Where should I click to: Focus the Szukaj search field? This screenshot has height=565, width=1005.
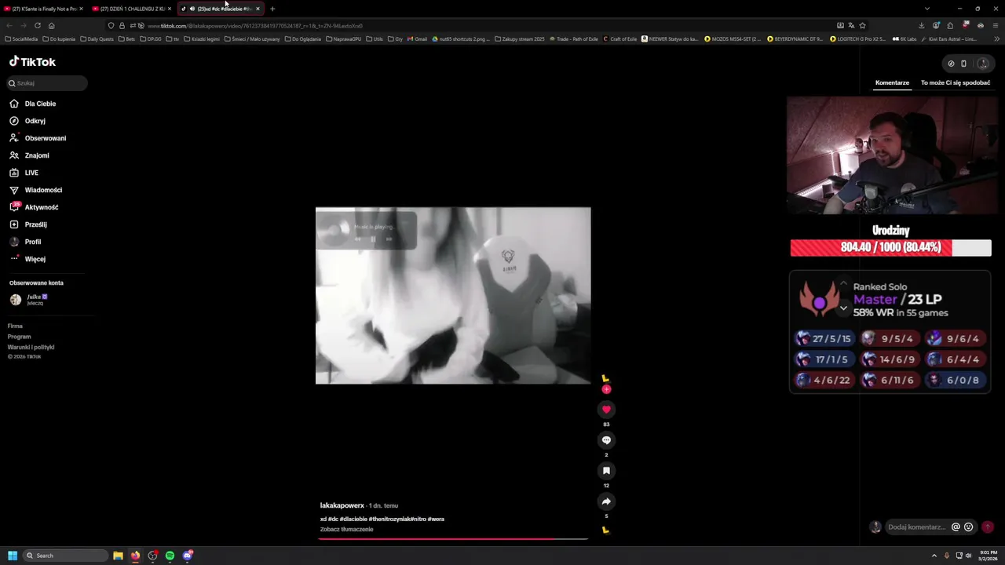(47, 83)
